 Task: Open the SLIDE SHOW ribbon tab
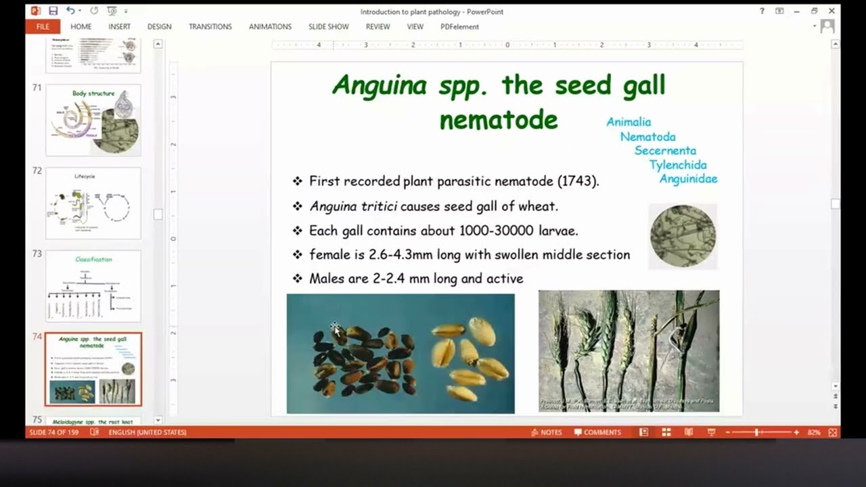(x=329, y=26)
